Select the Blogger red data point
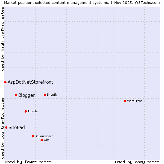The image size is (164, 164). [16, 95]
